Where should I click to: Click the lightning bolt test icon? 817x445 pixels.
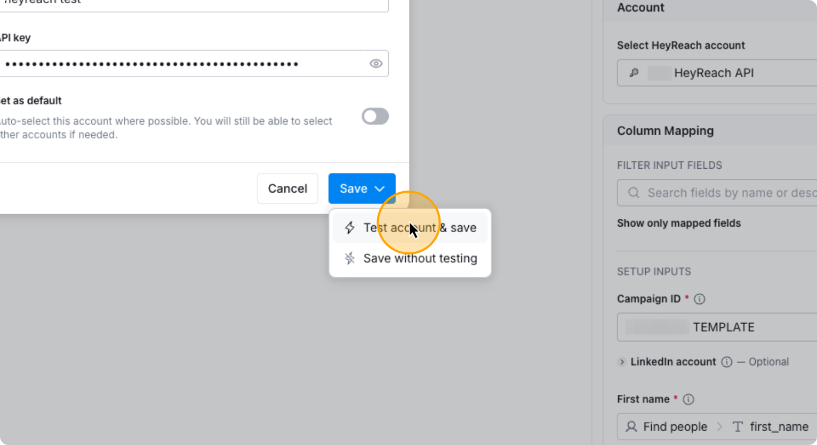(350, 228)
